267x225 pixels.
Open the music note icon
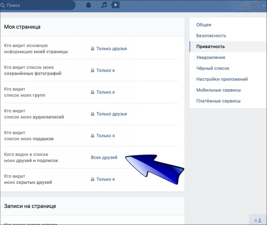(x=104, y=5)
